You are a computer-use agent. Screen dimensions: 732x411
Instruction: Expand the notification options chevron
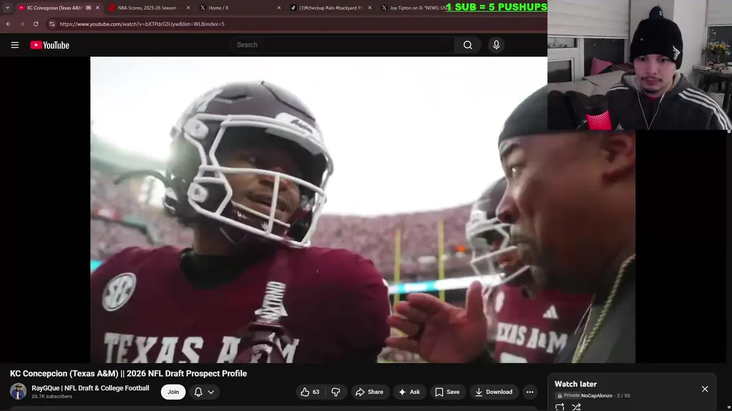pyautogui.click(x=211, y=392)
